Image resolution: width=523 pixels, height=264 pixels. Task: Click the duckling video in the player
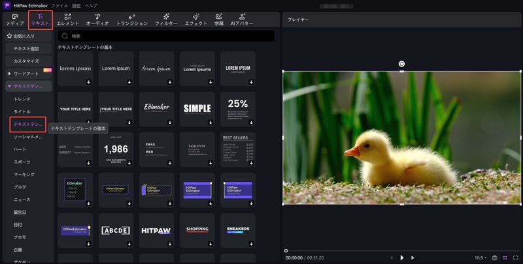(402, 138)
